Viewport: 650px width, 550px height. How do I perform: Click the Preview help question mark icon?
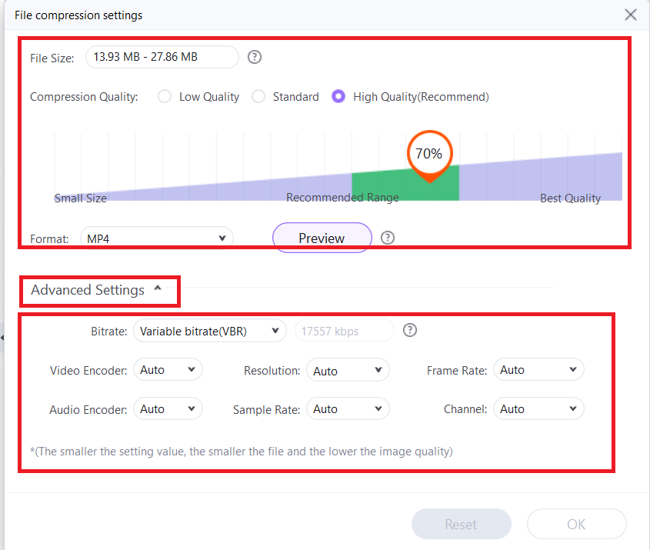coord(387,238)
